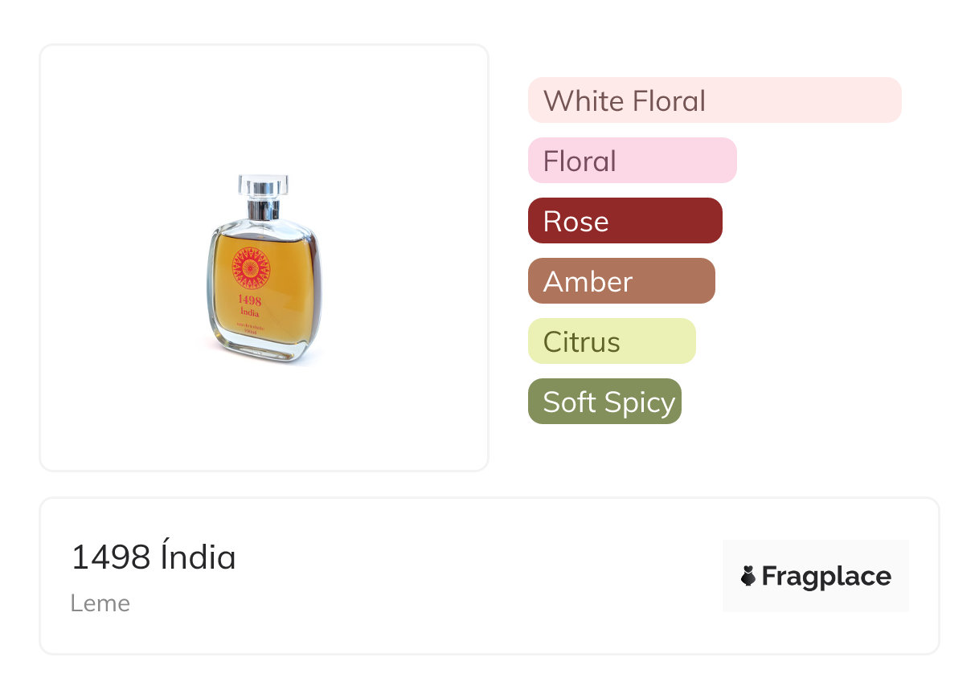Click the silver collar of the bottle

click(x=263, y=210)
